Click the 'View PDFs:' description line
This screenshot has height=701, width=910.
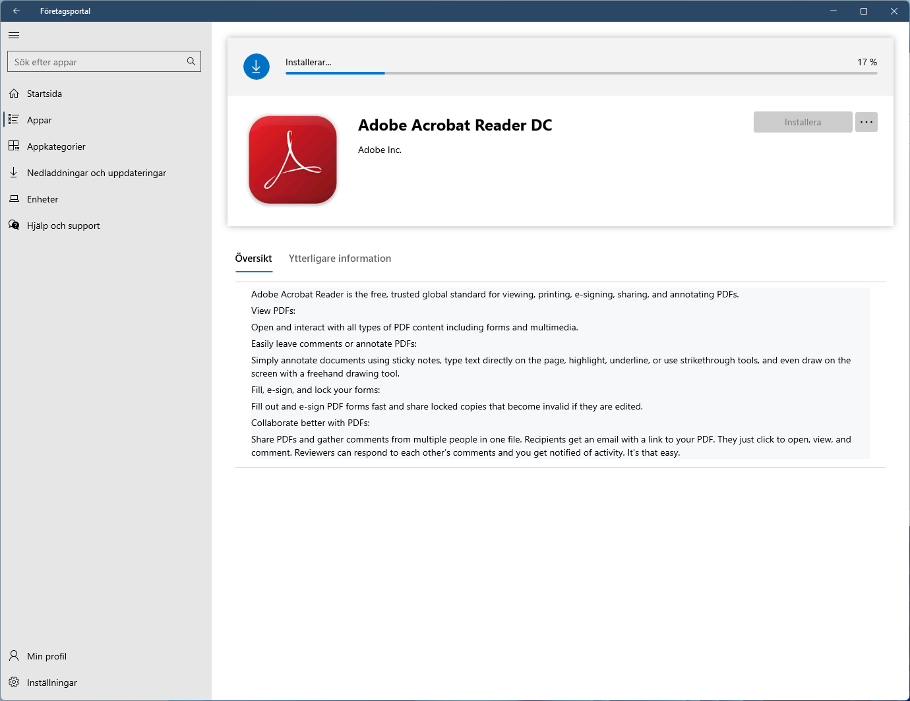273,311
